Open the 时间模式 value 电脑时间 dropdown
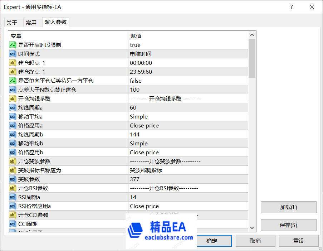 141,54
